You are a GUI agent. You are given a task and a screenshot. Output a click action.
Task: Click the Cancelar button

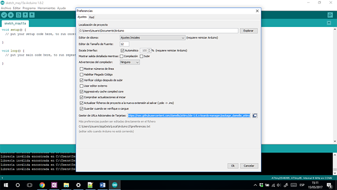point(249,166)
